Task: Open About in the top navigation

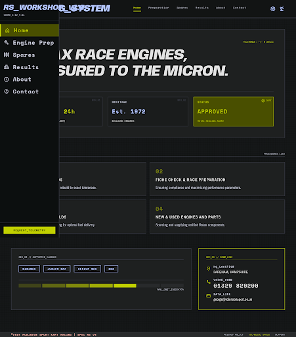Action: click(221, 8)
